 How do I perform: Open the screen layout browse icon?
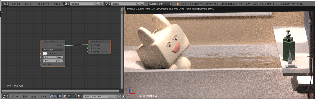[67, 4]
